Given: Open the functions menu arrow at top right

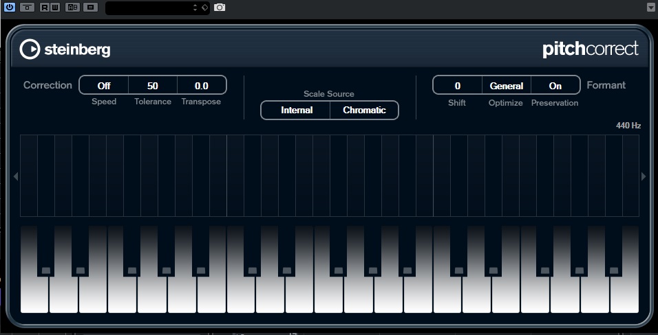Looking at the screenshot, I should click(651, 8).
